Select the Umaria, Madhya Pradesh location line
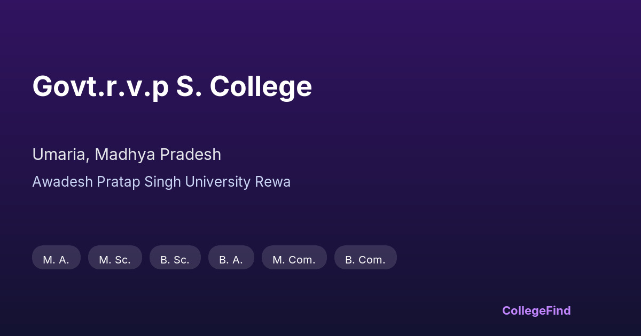The width and height of the screenshot is (641, 336). 127,155
